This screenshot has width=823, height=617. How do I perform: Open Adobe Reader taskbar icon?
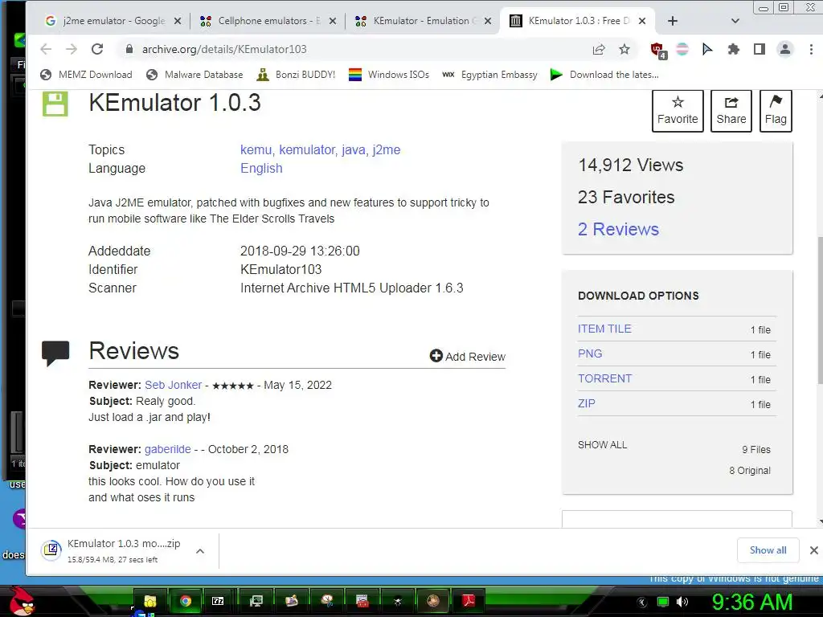(469, 601)
